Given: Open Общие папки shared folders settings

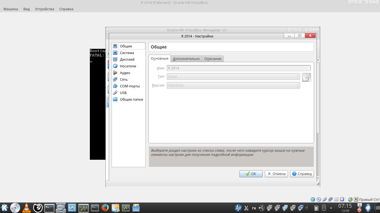Looking at the screenshot, I should tap(129, 99).
